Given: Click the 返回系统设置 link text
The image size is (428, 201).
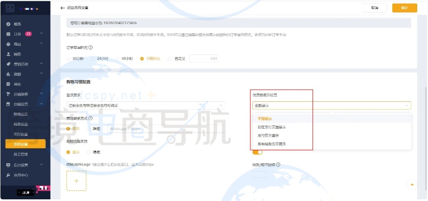Looking at the screenshot, I should [x=78, y=8].
